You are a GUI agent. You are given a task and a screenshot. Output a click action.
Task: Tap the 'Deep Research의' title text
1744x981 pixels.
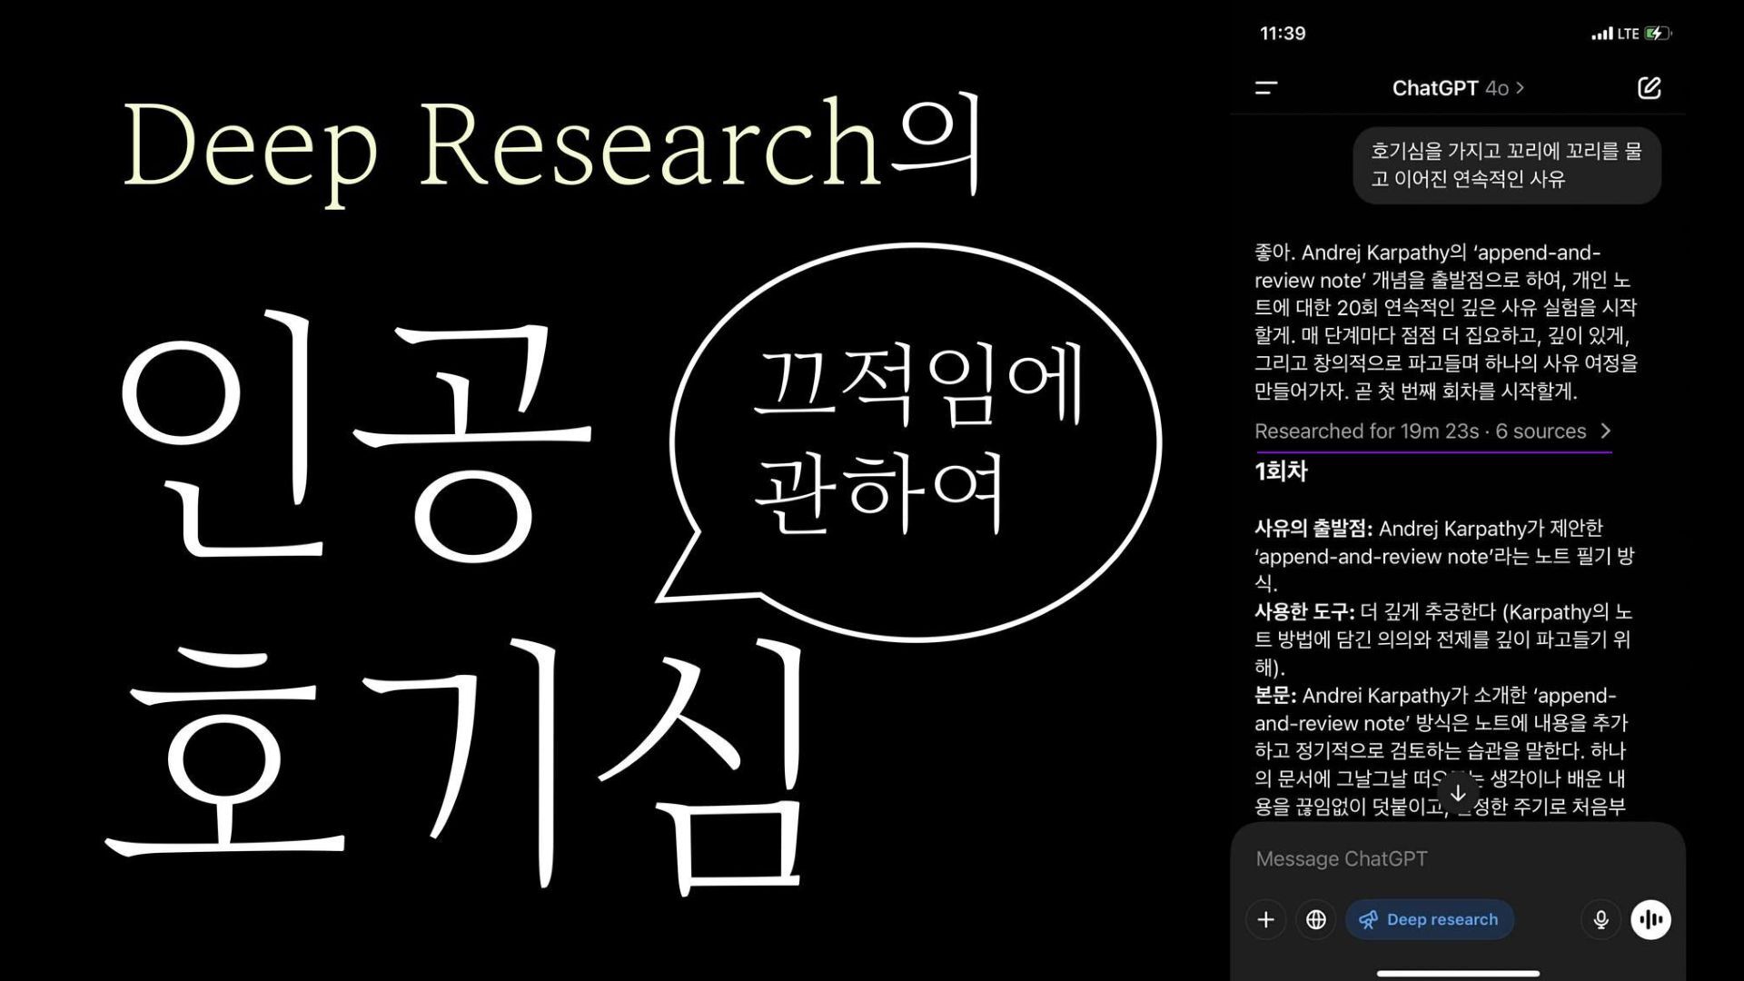click(x=552, y=145)
